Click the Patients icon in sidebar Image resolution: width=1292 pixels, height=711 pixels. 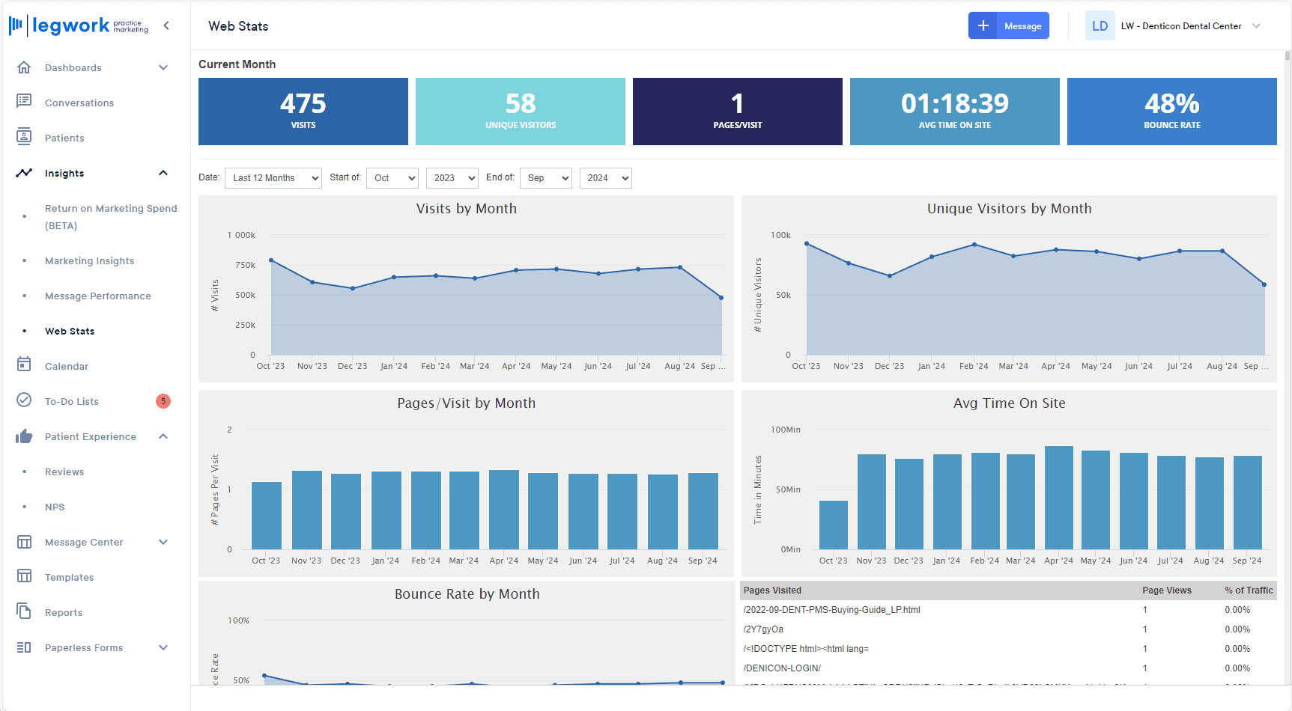point(24,137)
